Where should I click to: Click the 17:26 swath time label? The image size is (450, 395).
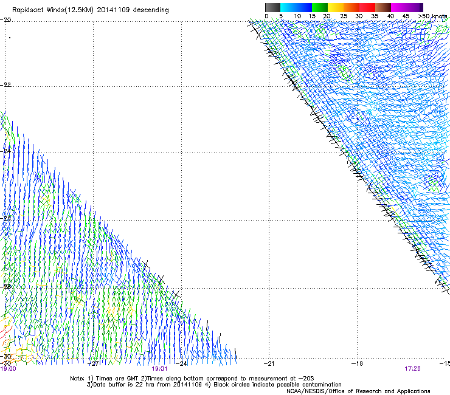(412, 369)
